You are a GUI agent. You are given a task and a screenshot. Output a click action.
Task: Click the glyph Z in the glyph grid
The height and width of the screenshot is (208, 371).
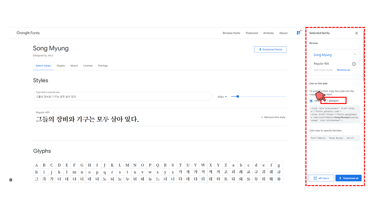[x=226, y=165]
